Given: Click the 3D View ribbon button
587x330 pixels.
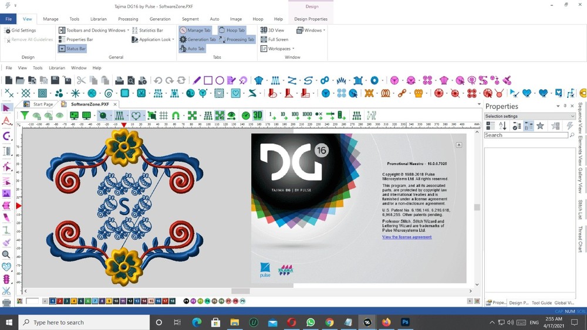Looking at the screenshot, I should pyautogui.click(x=272, y=30).
